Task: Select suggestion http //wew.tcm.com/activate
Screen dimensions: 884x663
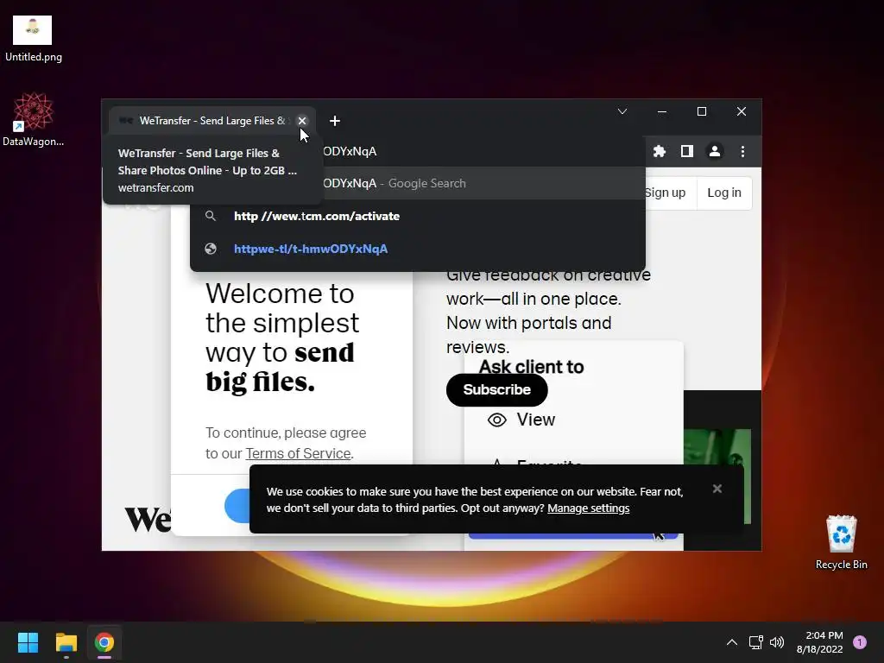Action: [418, 216]
